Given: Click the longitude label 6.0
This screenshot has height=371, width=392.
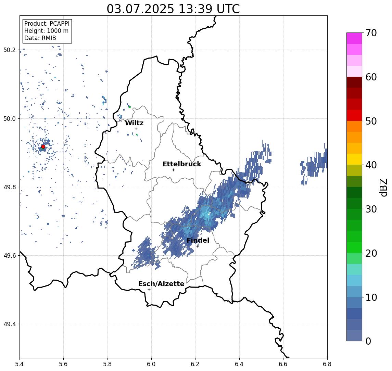Looking at the screenshot, I should pyautogui.click(x=151, y=364).
